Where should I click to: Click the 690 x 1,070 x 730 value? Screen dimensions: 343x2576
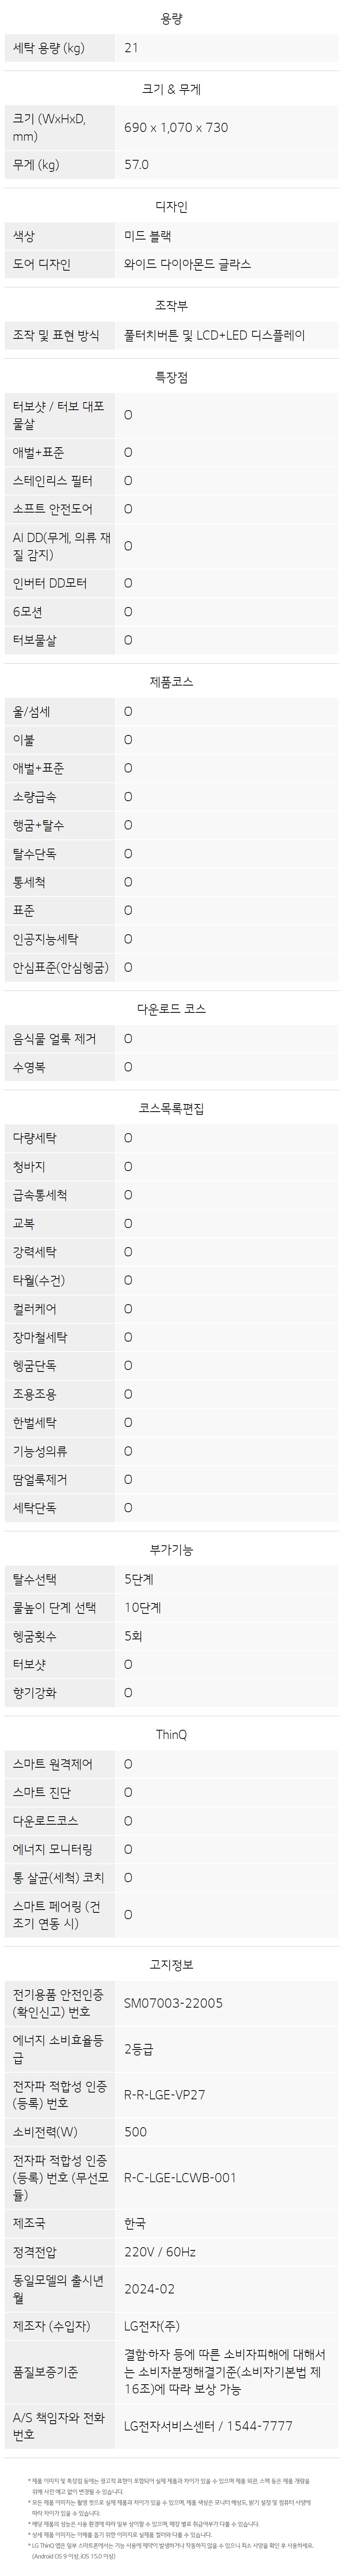(x=176, y=128)
